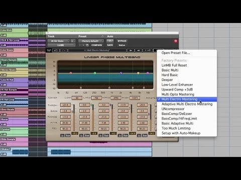Go to previous preset with left arrow
The image size is (241, 180).
coord(131,50)
